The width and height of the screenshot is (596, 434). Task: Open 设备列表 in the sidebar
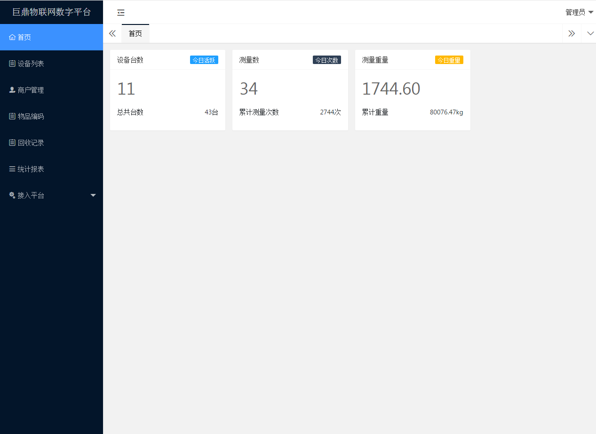click(51, 64)
